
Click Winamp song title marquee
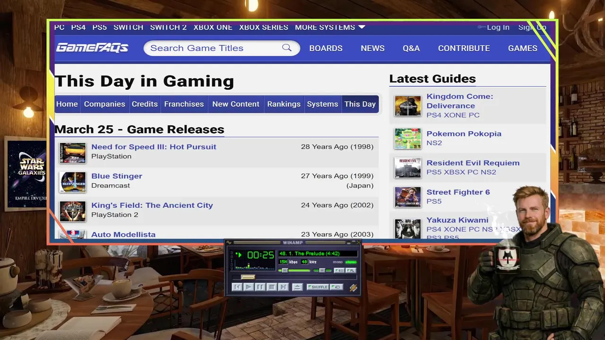318,254
